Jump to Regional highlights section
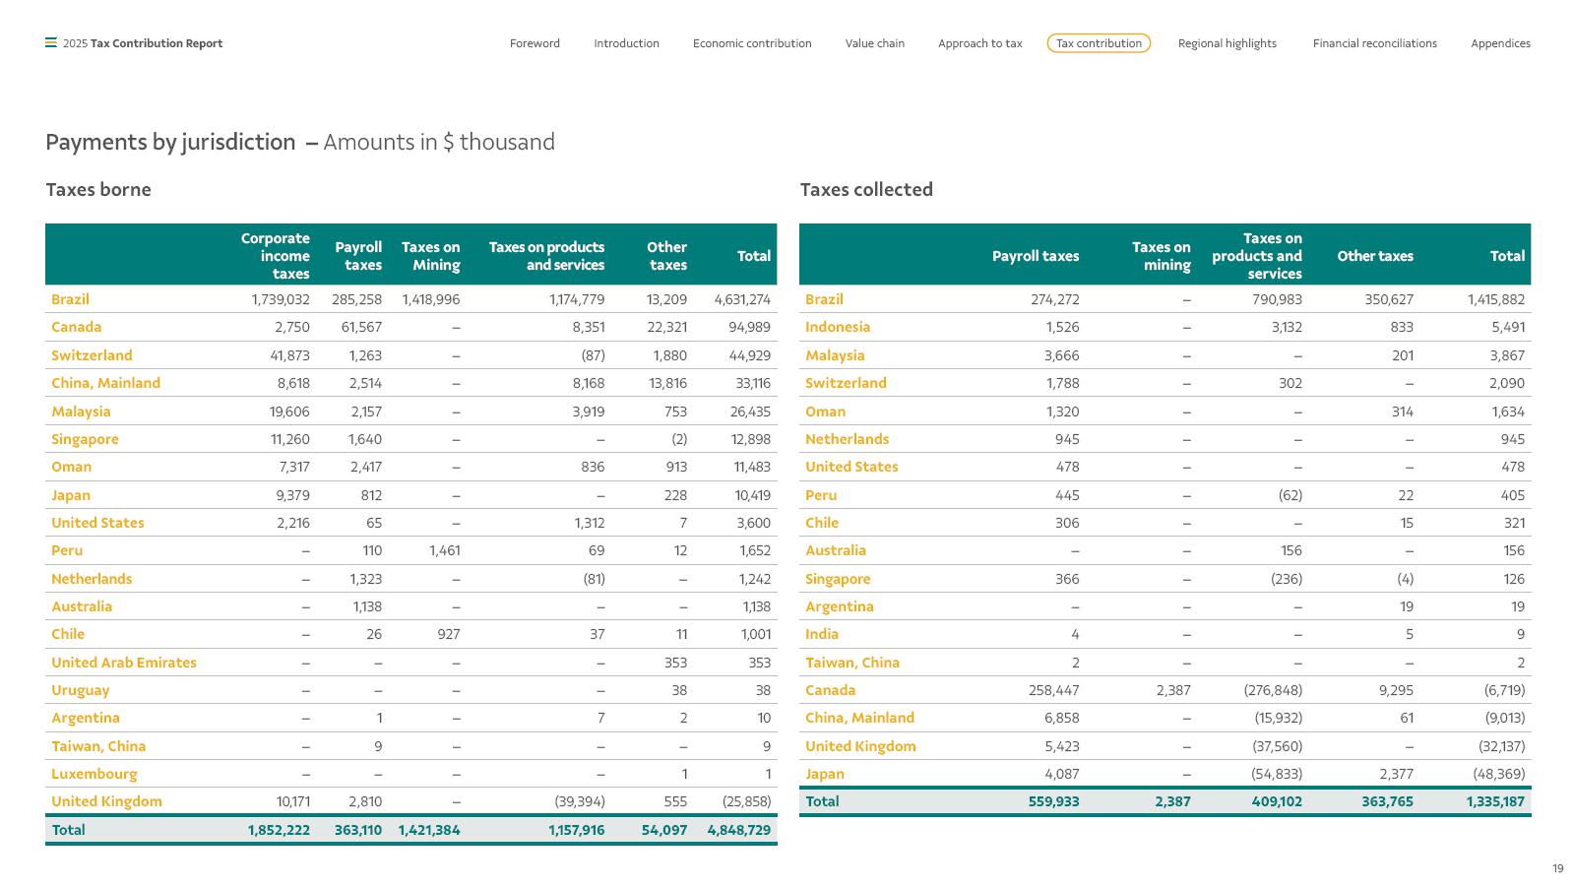The image size is (1574, 888). pyautogui.click(x=1227, y=43)
